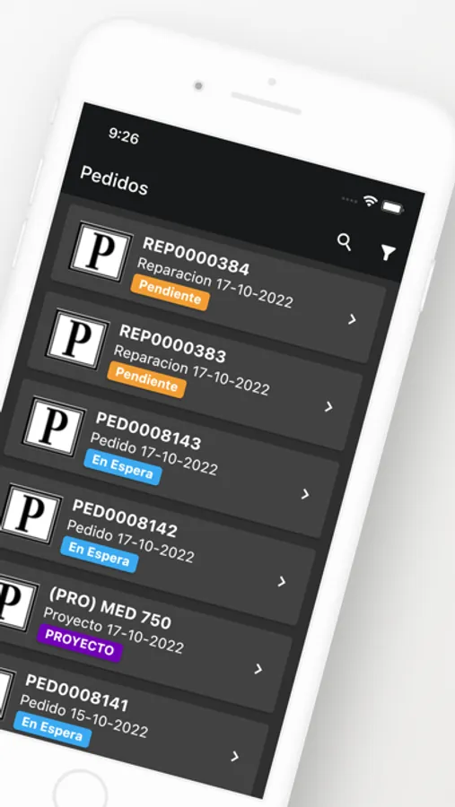Tap the P logo of PED0008142
The width and height of the screenshot is (455, 807).
click(31, 514)
